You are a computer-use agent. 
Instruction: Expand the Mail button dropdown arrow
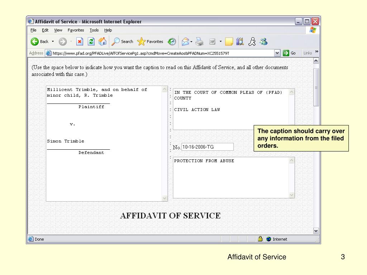point(191,42)
